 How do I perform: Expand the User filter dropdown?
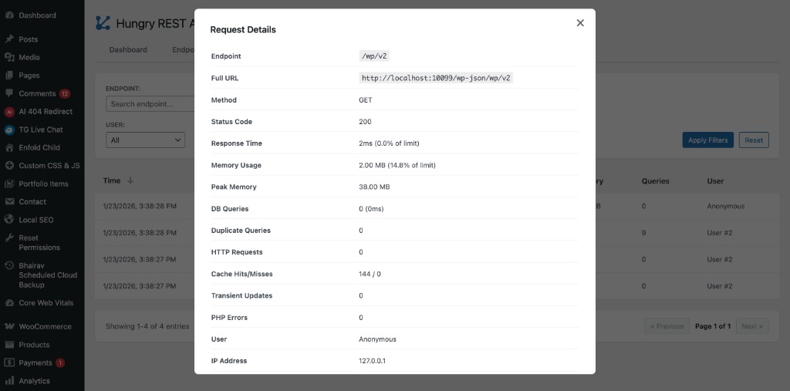[x=146, y=140]
